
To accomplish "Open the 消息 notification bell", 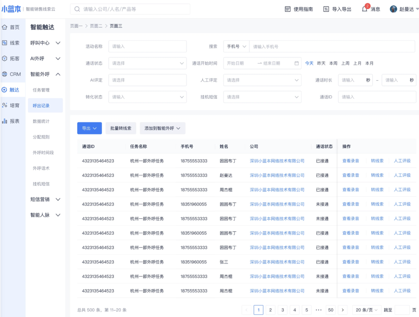I will click(x=365, y=9).
